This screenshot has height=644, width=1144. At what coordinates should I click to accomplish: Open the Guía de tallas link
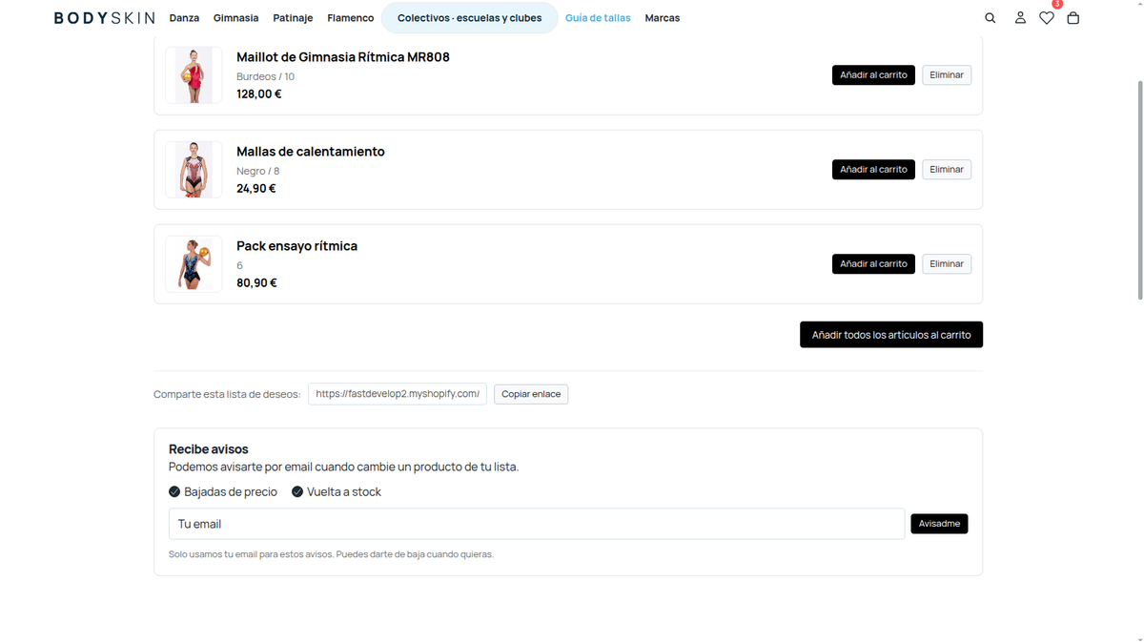pyautogui.click(x=598, y=18)
